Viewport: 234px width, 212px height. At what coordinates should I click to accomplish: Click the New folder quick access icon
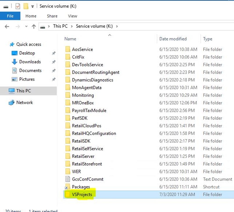pyautogui.click(x=26, y=6)
